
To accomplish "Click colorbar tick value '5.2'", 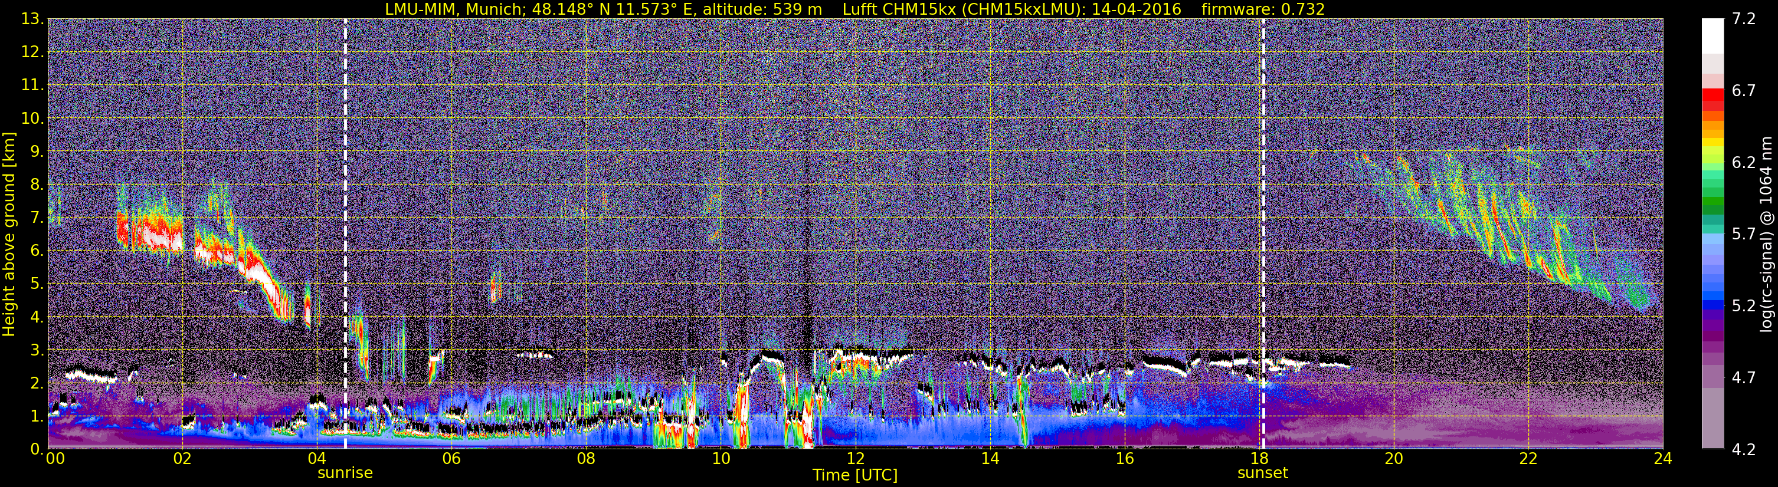I will (1744, 306).
